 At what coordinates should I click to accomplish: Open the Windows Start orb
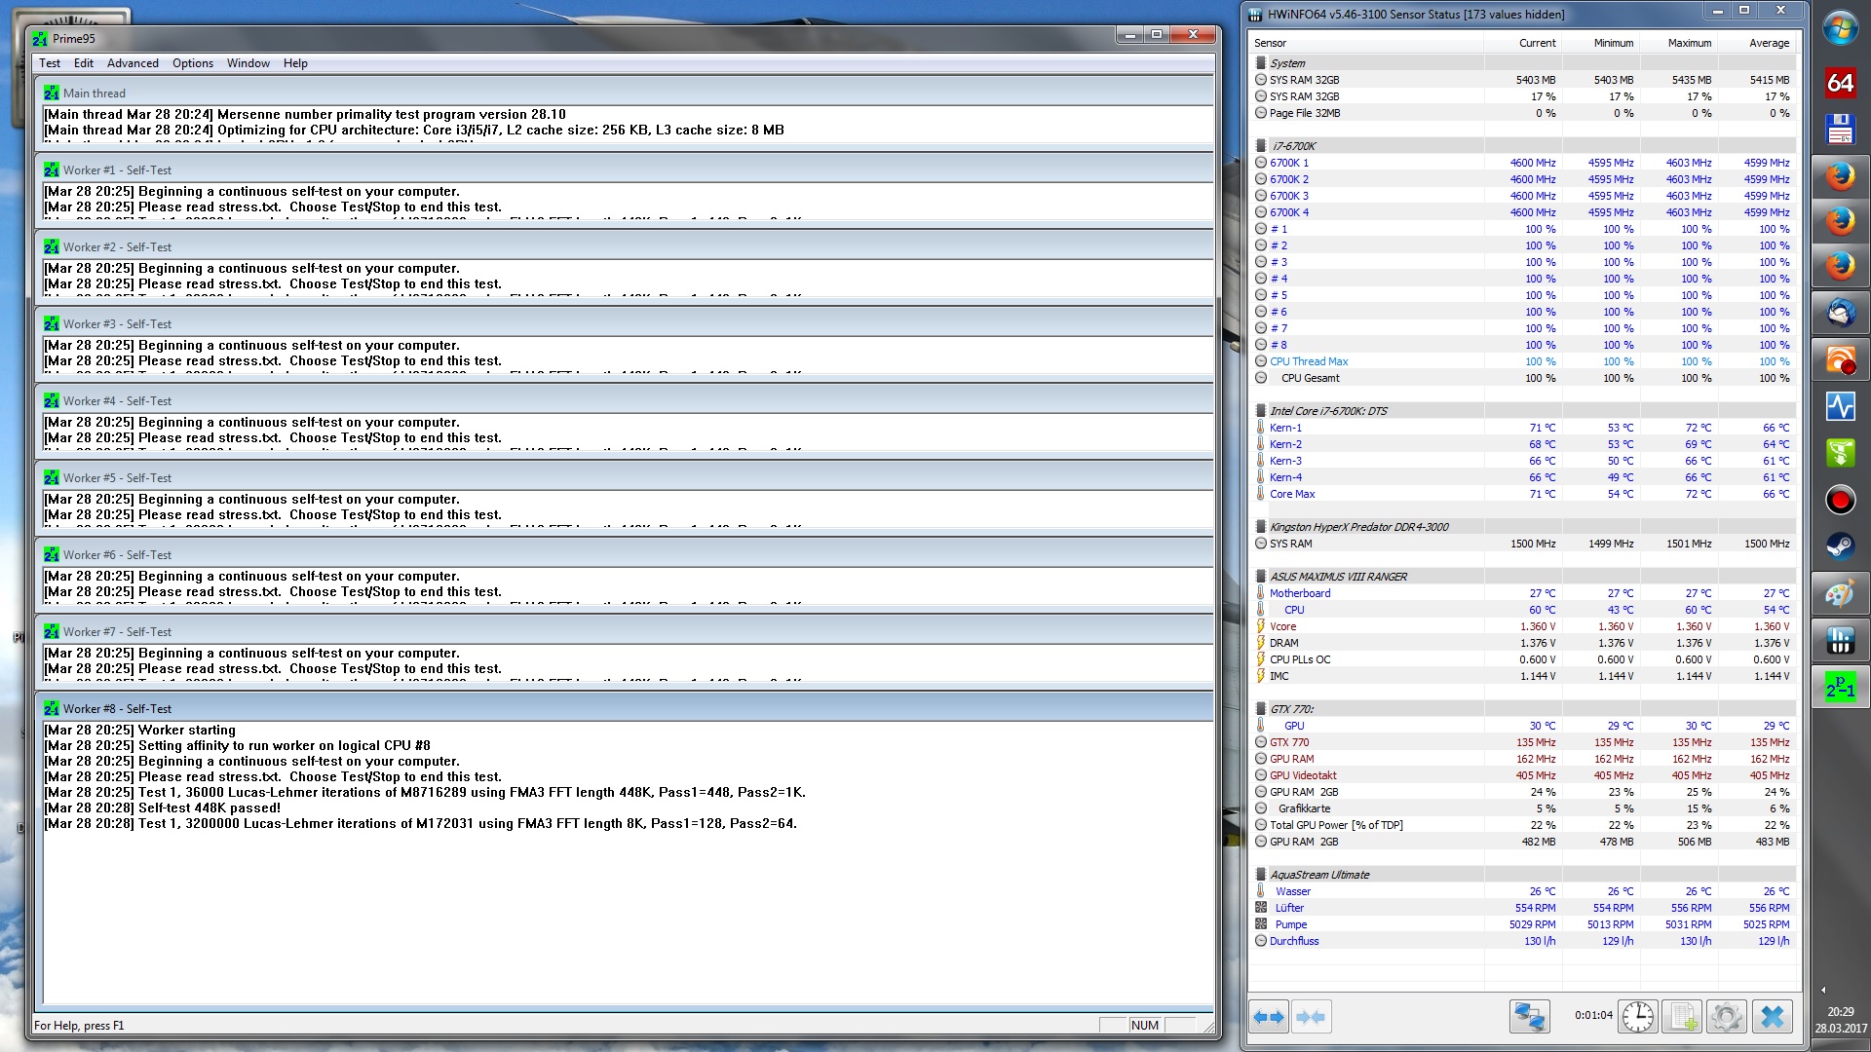point(1840,28)
